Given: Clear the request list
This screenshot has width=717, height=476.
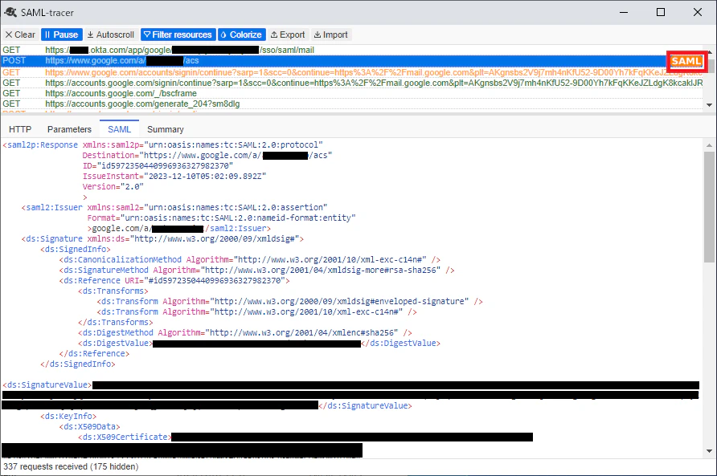Looking at the screenshot, I should tap(20, 35).
